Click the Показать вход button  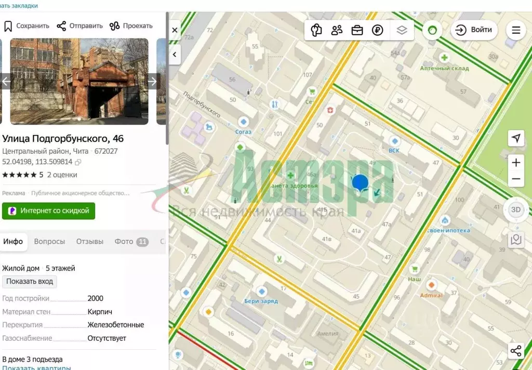pyautogui.click(x=30, y=282)
